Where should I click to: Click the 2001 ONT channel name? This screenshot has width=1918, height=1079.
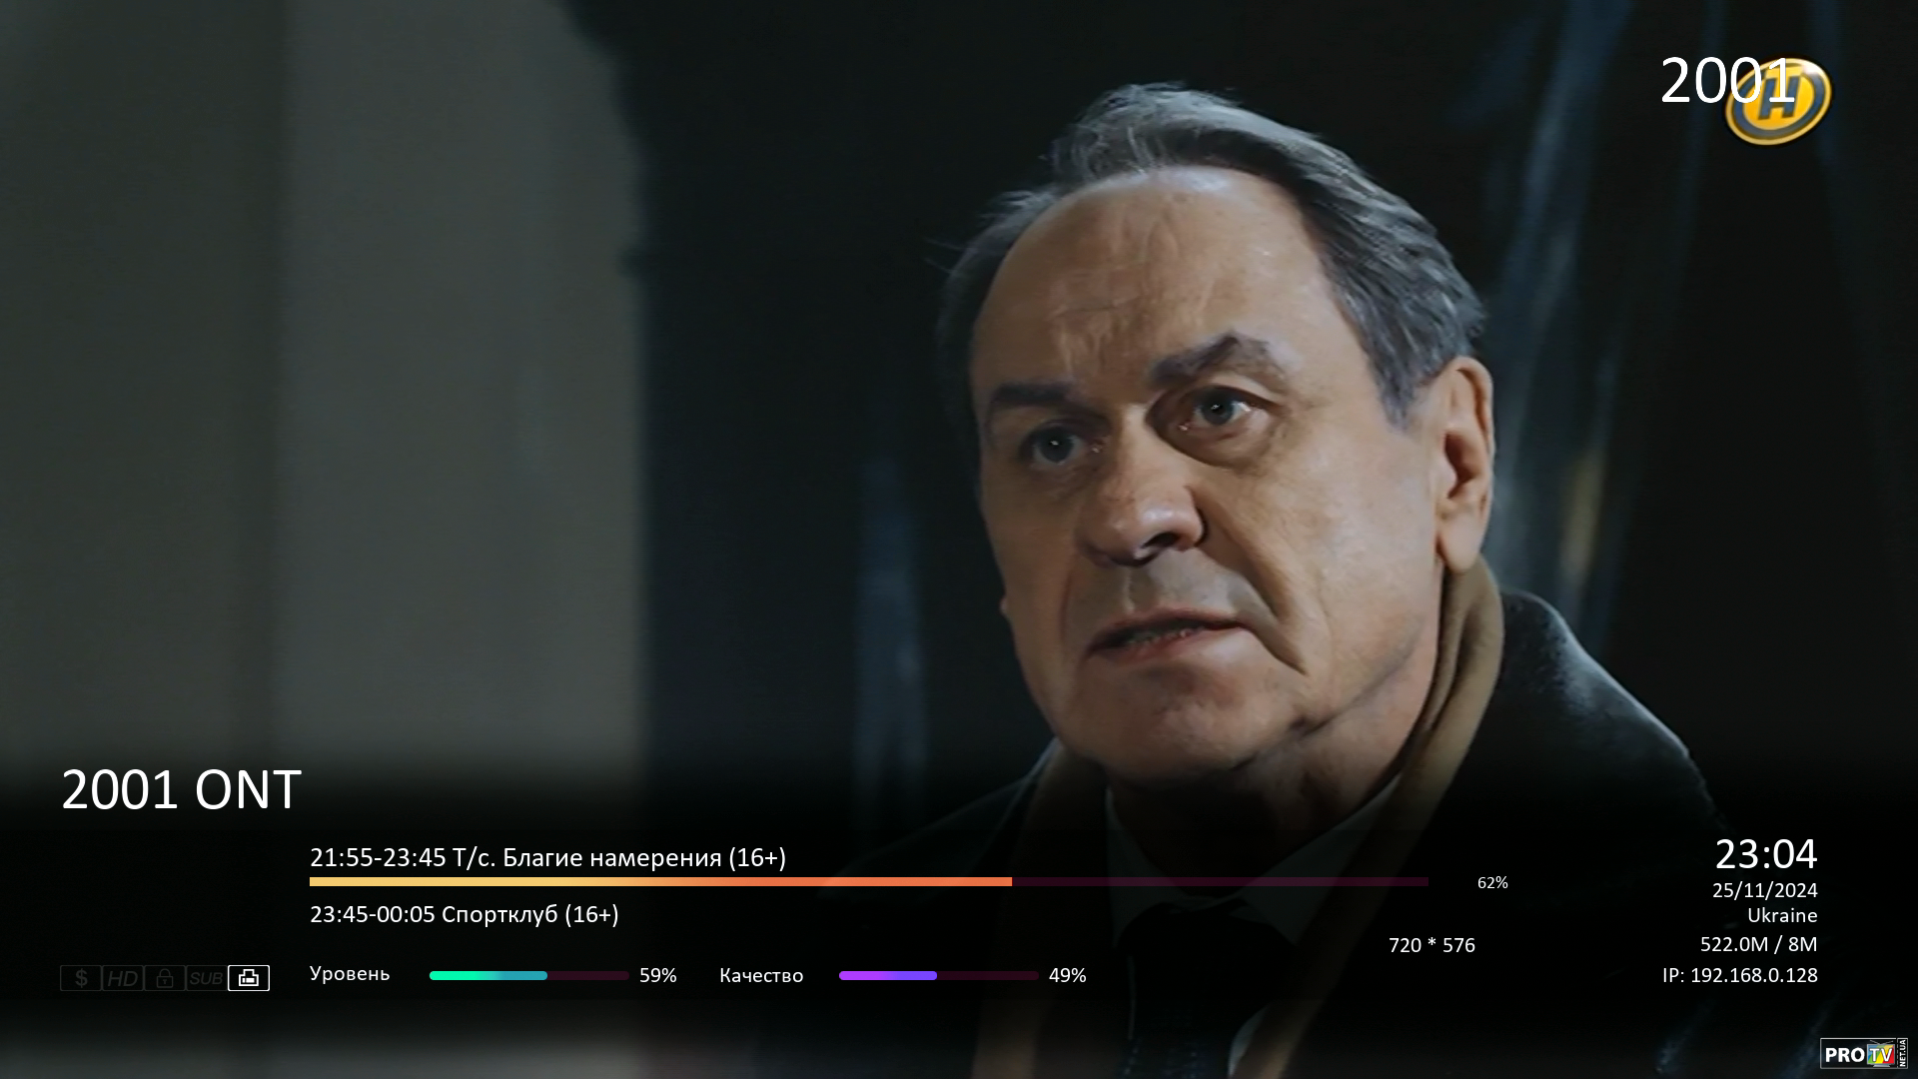tap(181, 790)
